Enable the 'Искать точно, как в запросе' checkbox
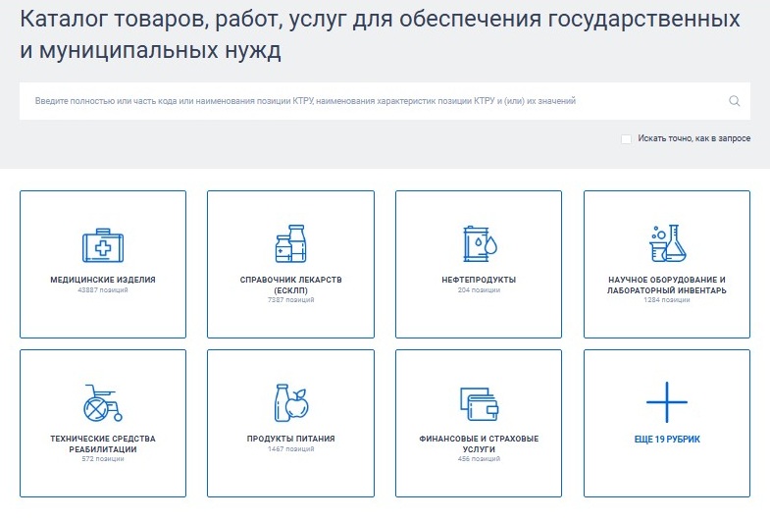This screenshot has width=770, height=520. click(626, 139)
